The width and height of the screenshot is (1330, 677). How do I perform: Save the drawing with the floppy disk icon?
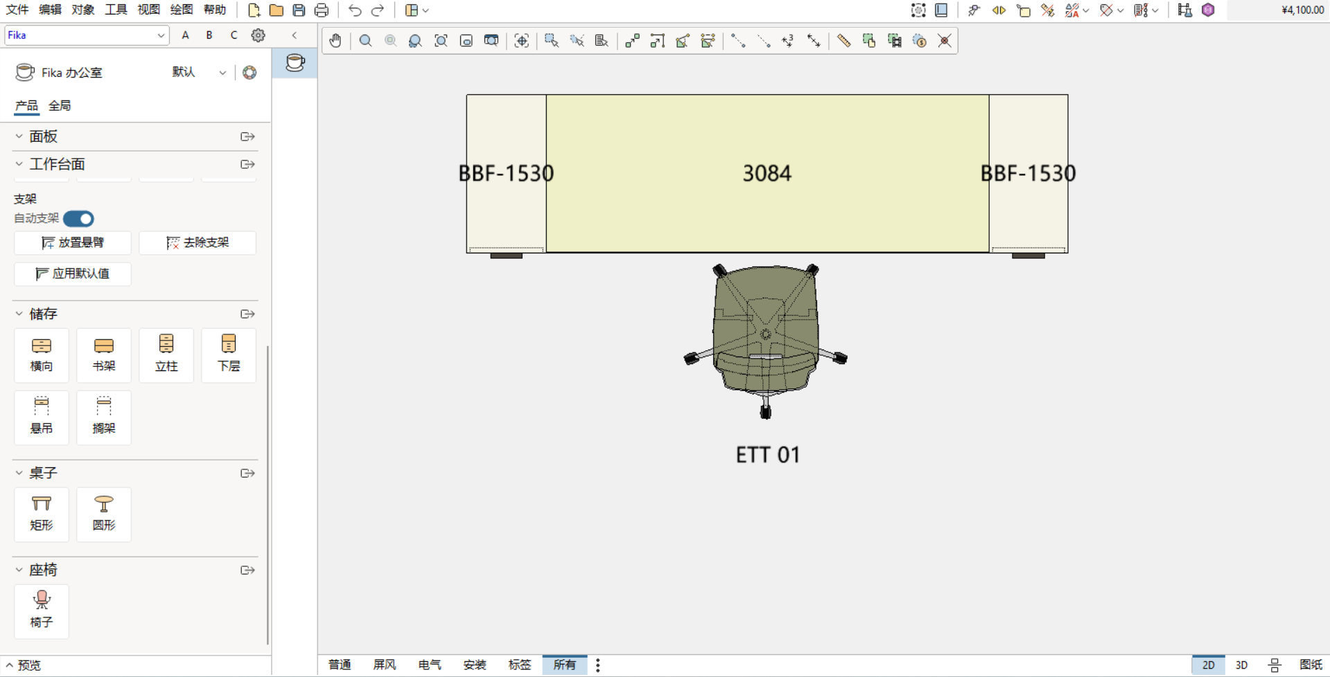[x=299, y=10]
